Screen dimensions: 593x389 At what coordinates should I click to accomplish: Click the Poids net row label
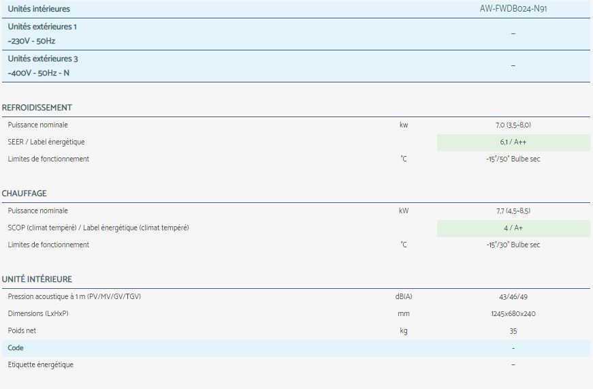click(22, 331)
